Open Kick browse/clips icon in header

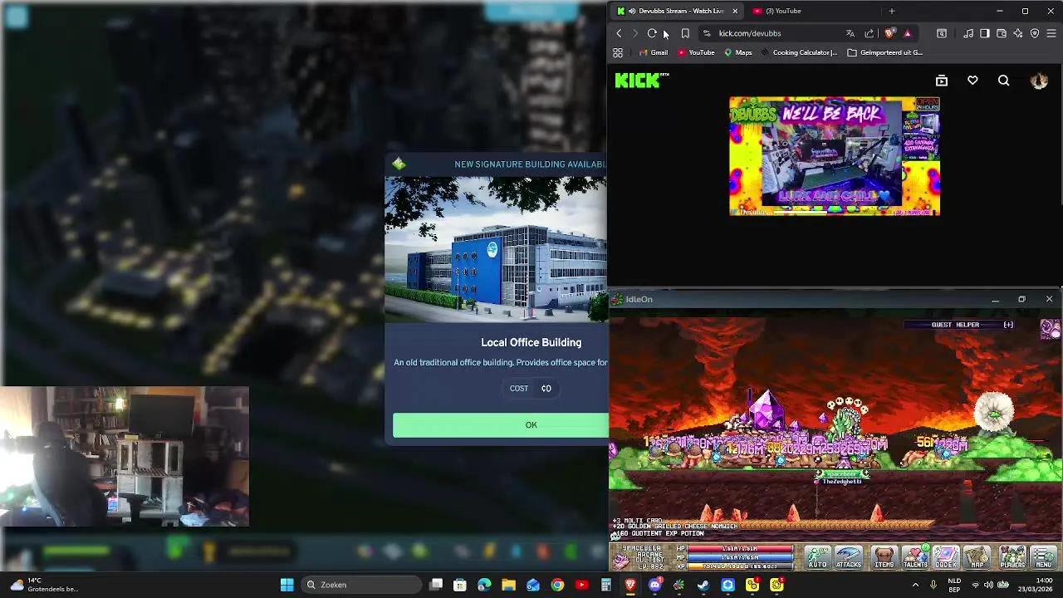pos(942,81)
